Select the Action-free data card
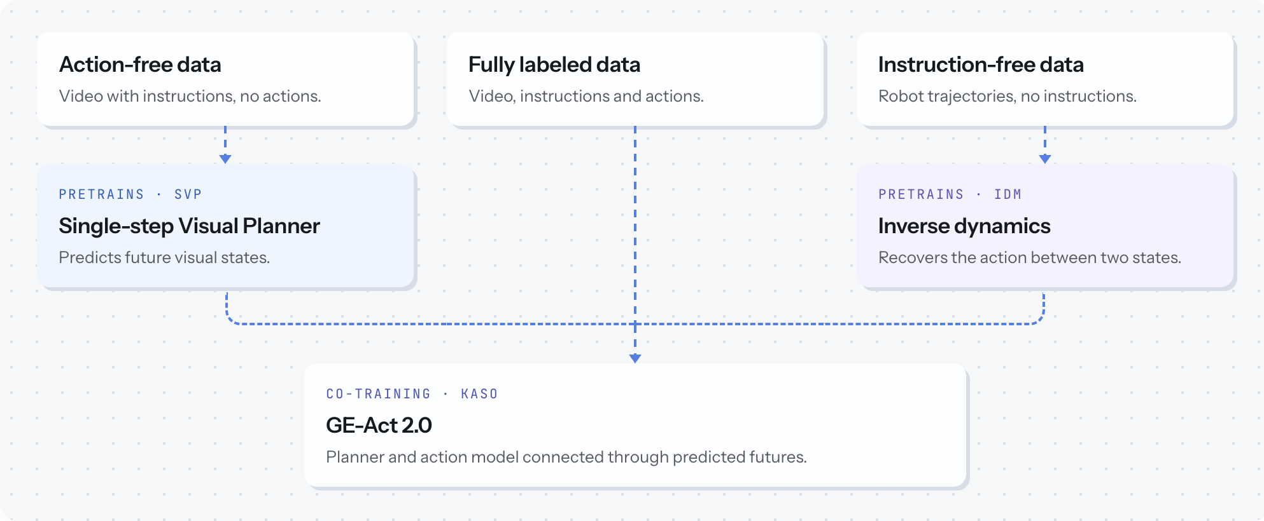The image size is (1264, 521). pyautogui.click(x=225, y=79)
